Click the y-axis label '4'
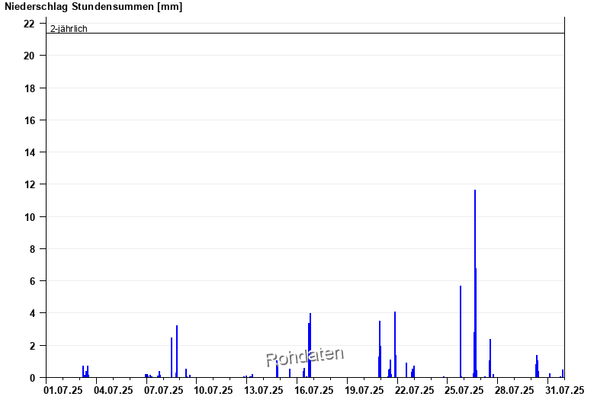This screenshot has width=610, height=419. (32, 313)
